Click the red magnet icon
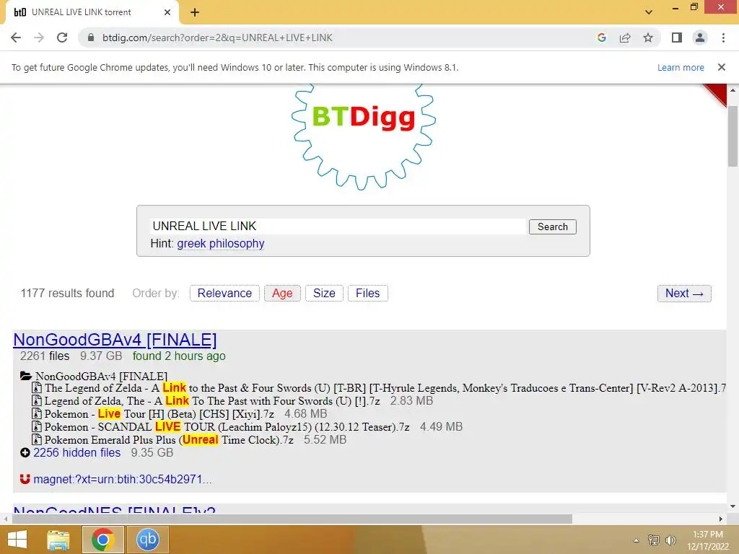739x554 pixels. click(x=25, y=479)
